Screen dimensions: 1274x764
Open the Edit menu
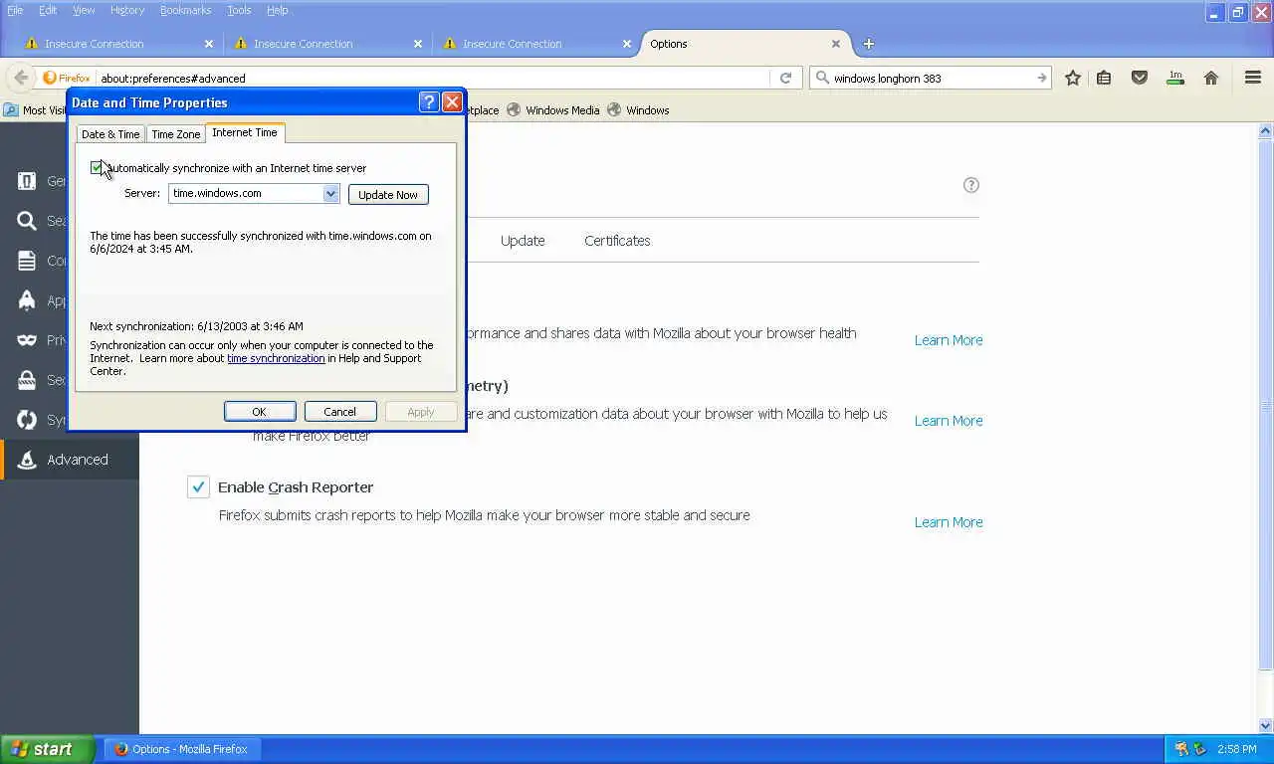tap(48, 10)
